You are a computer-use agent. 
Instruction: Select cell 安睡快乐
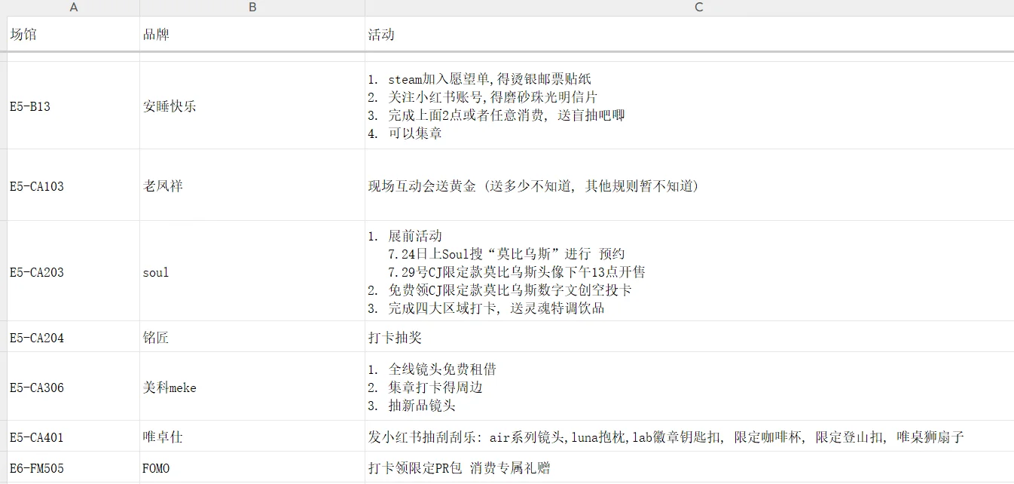(x=252, y=106)
